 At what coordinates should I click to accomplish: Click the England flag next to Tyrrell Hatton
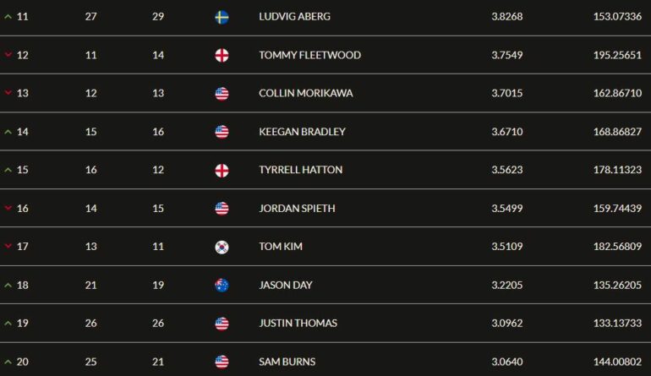click(x=222, y=170)
